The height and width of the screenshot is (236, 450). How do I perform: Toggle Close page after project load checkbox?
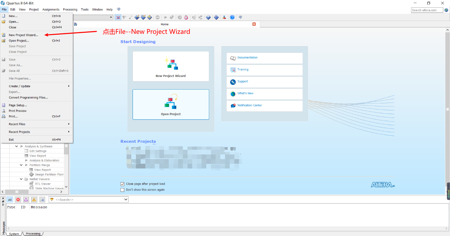pos(122,184)
